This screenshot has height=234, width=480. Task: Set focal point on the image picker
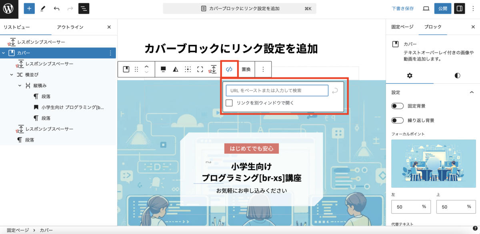point(433,163)
